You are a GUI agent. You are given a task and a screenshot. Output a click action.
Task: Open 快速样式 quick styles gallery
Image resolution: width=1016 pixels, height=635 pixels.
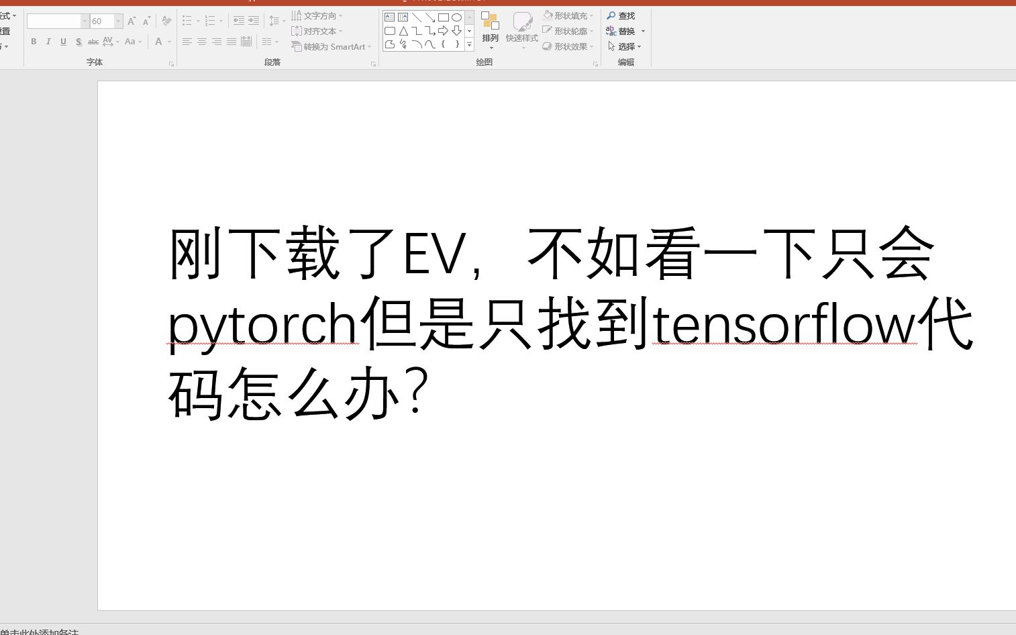click(x=521, y=31)
